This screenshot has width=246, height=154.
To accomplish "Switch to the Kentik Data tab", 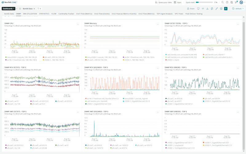I will coord(9,14).
